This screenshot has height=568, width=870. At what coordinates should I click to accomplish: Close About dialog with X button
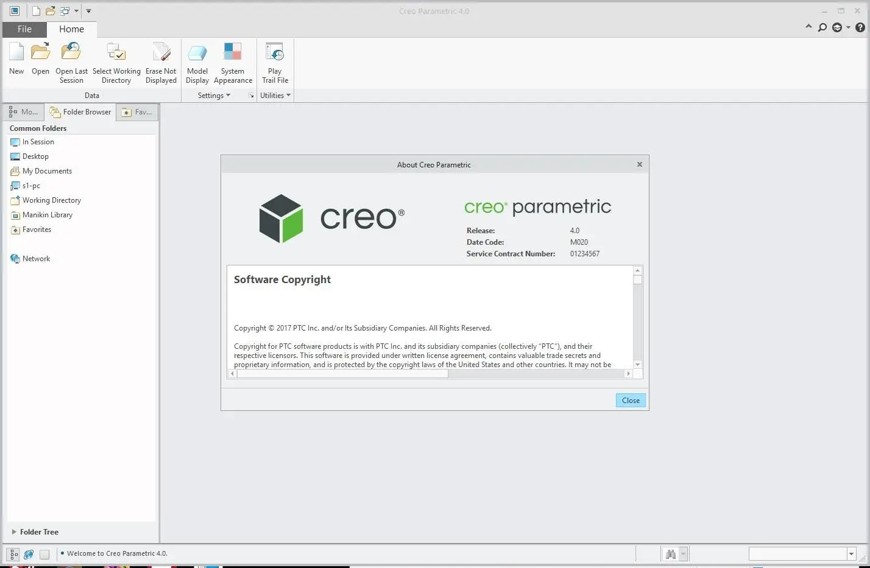[x=640, y=164]
